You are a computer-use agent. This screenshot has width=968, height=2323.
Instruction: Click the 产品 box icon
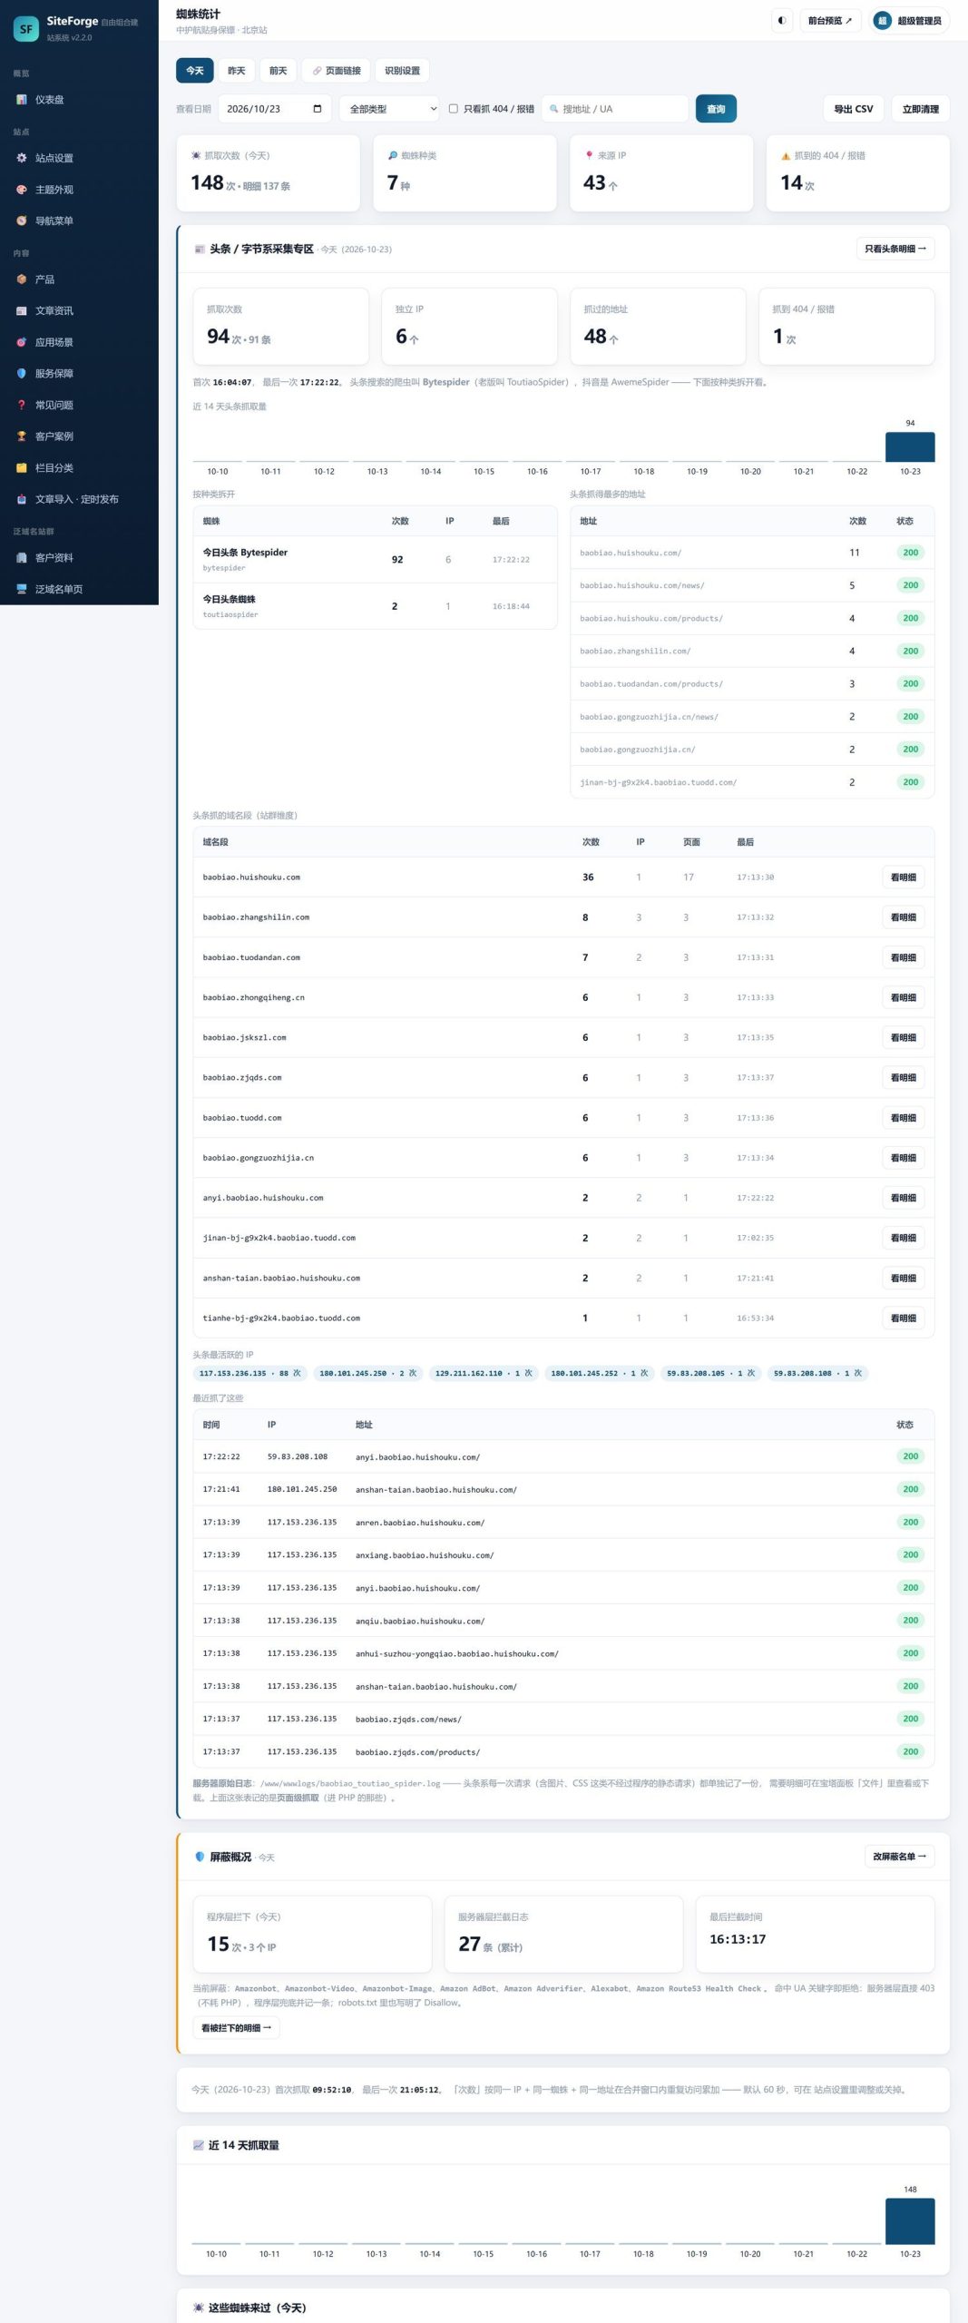(x=22, y=279)
